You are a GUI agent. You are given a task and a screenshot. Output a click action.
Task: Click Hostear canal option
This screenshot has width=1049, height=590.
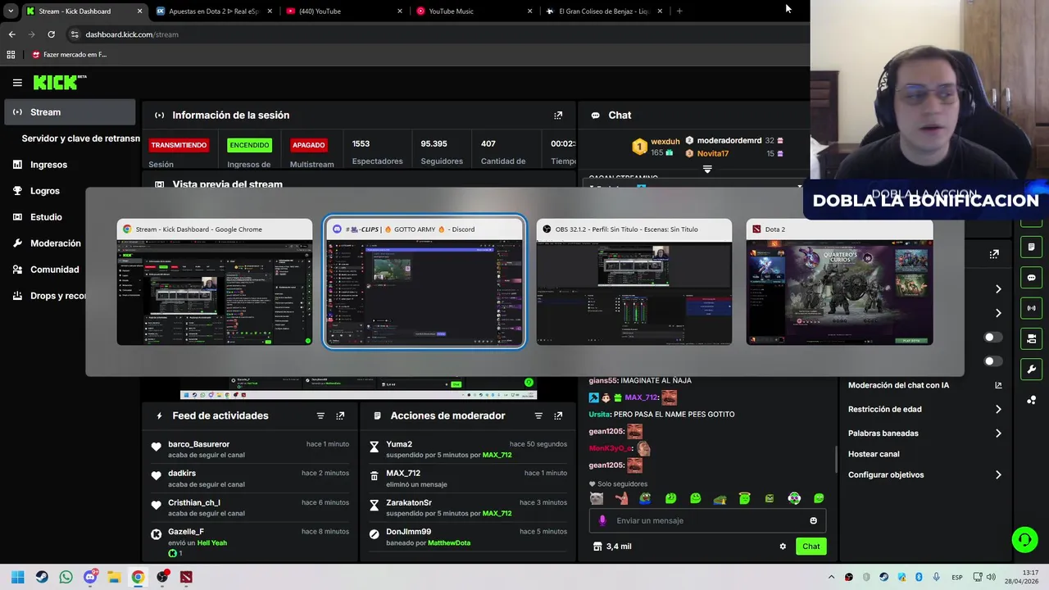tap(874, 454)
